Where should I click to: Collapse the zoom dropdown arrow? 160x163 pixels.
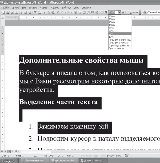pos(119,13)
